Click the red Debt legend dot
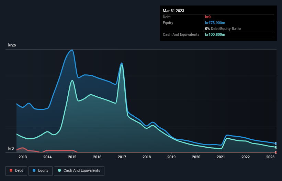This screenshot has height=181, width=282. (x=11, y=170)
